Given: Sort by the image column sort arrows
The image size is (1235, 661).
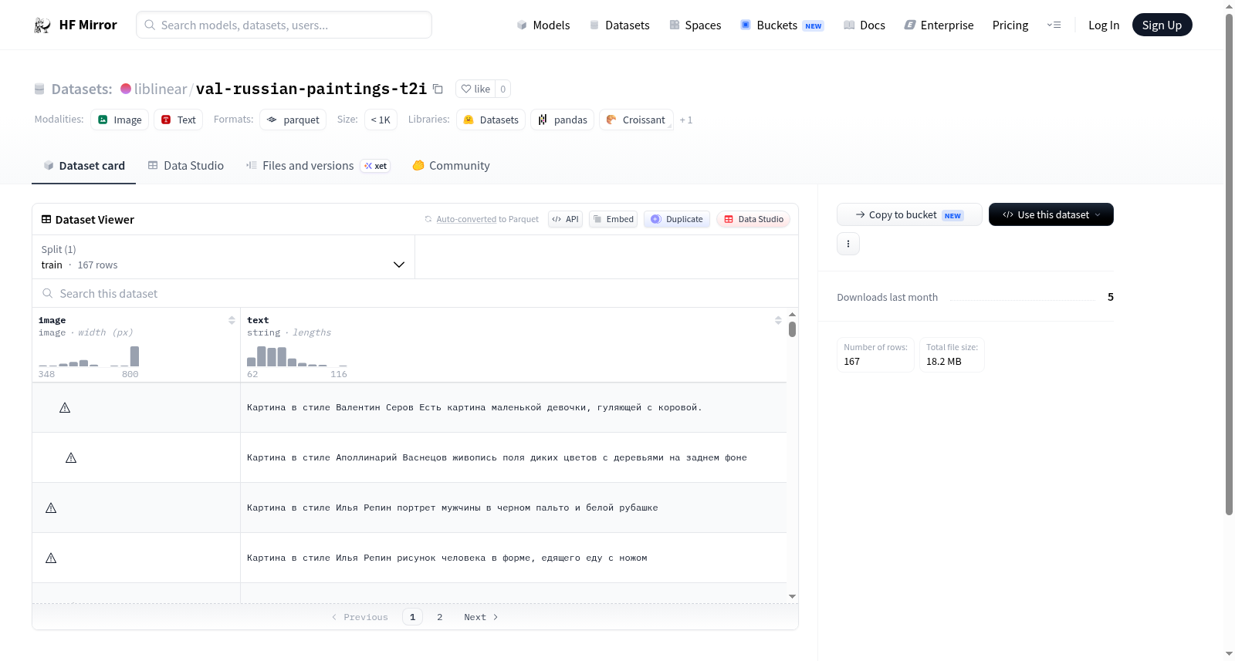Looking at the screenshot, I should [232, 320].
